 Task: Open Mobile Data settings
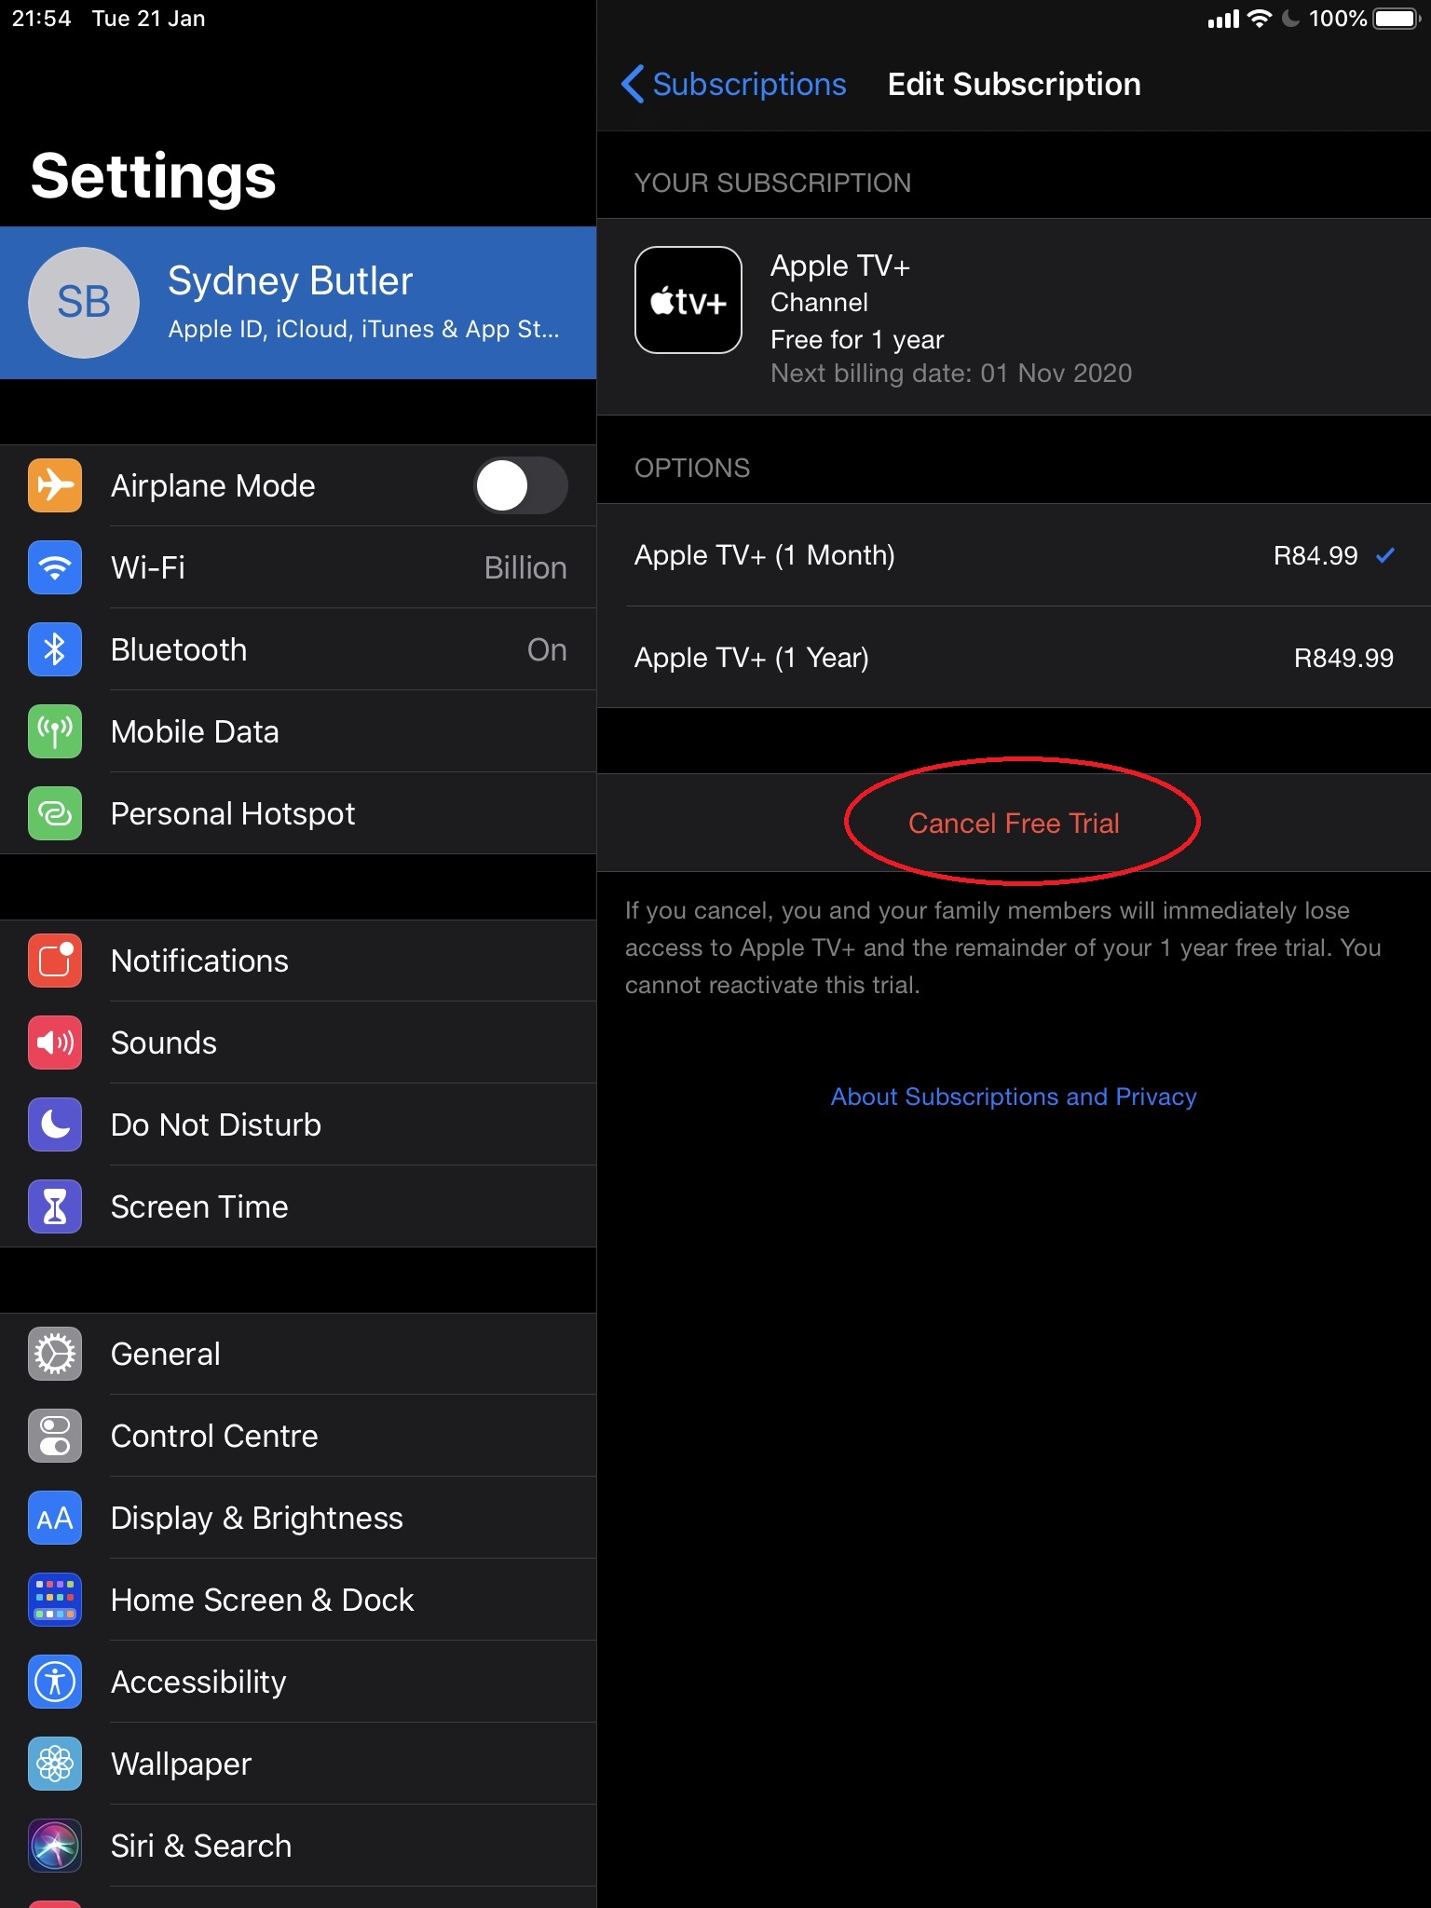click(298, 731)
